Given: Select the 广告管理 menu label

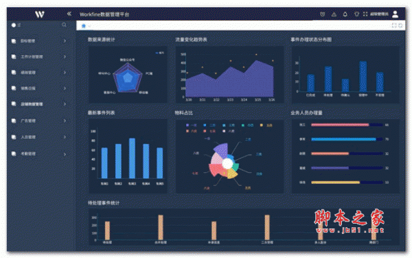Looking at the screenshot, I should click(28, 121).
